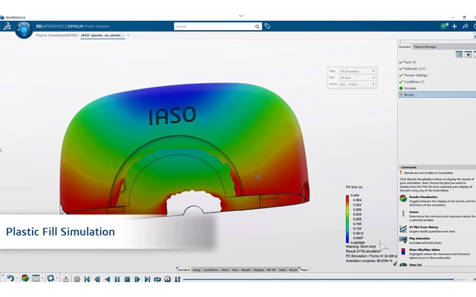Select the Simulate step
The image size is (476, 297).
(410, 88)
